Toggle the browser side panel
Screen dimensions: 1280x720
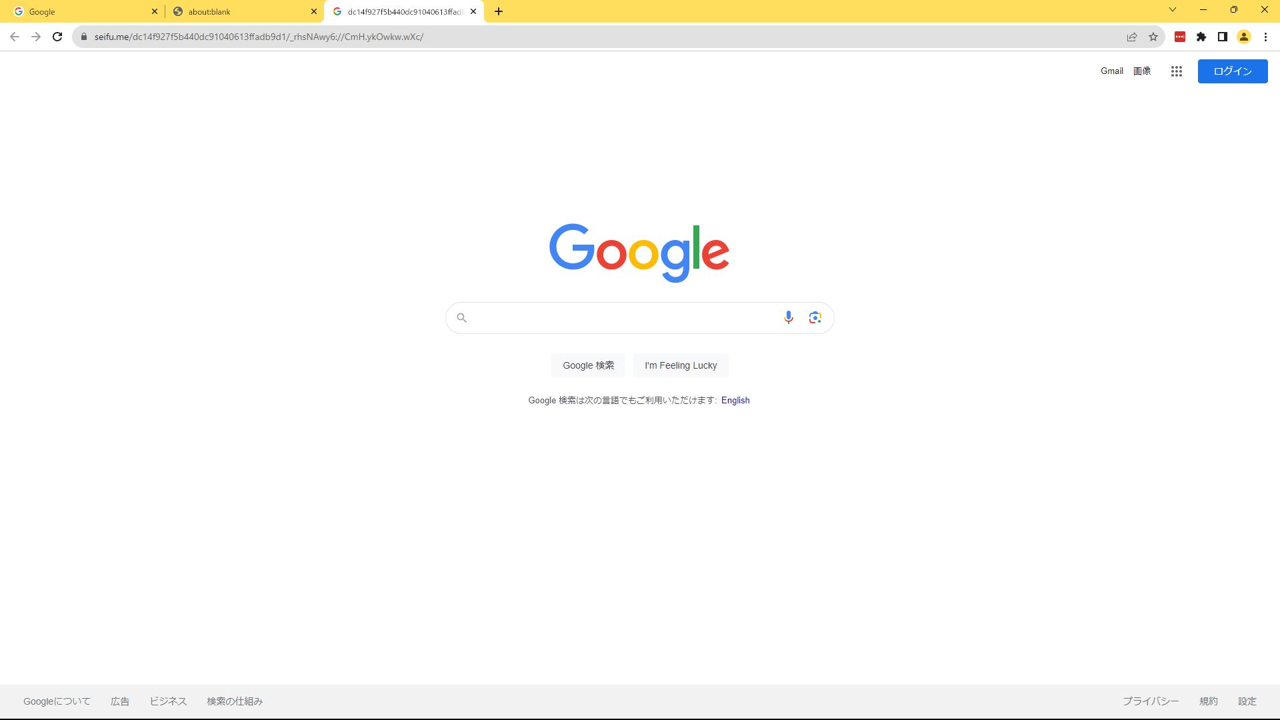1223,37
